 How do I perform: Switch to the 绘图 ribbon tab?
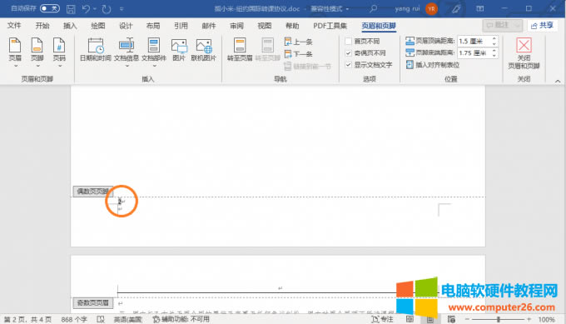[x=98, y=26]
